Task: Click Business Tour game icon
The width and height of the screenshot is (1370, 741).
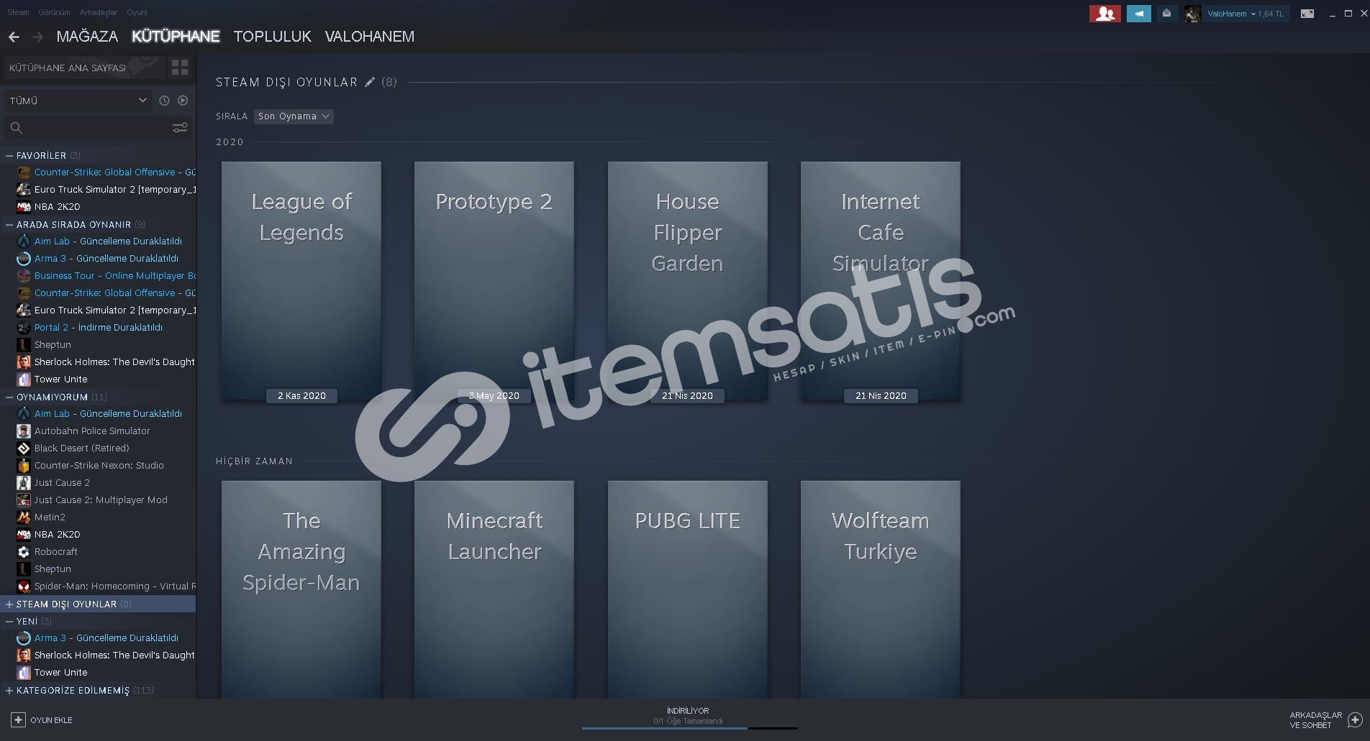Action: pyautogui.click(x=24, y=276)
